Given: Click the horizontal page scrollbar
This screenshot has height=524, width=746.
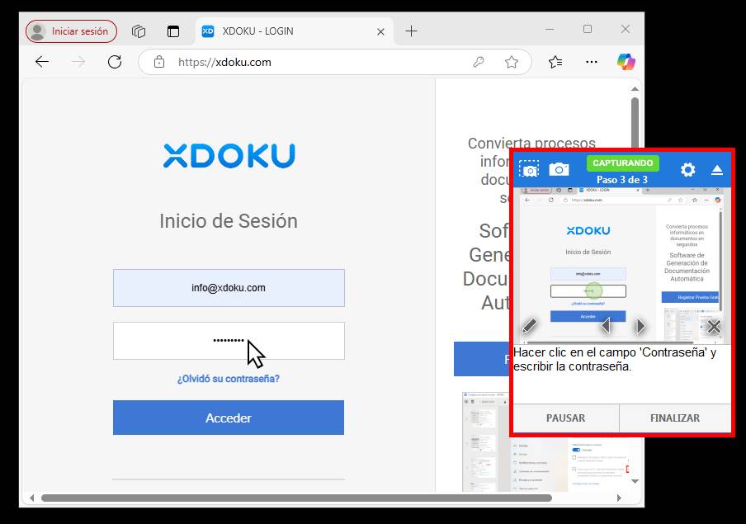Looking at the screenshot, I should tap(296, 498).
